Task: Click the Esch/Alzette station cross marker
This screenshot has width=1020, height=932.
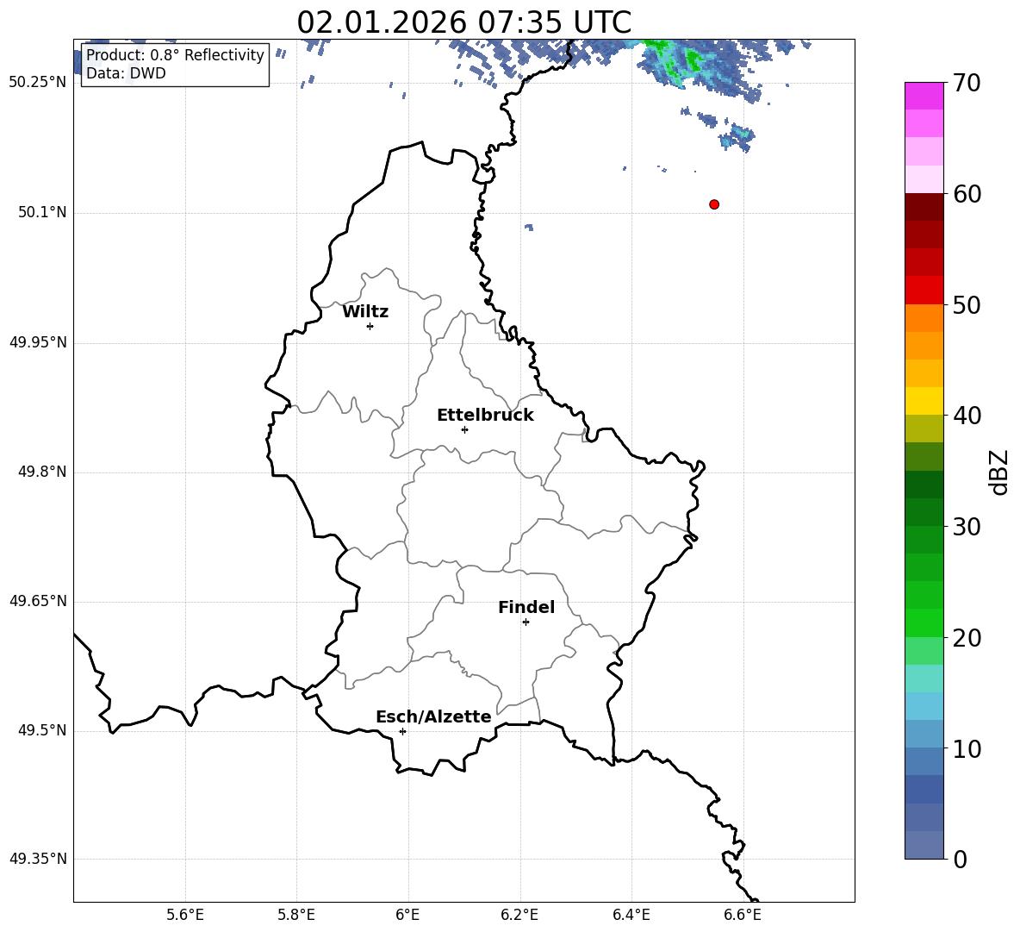Action: pyautogui.click(x=402, y=731)
